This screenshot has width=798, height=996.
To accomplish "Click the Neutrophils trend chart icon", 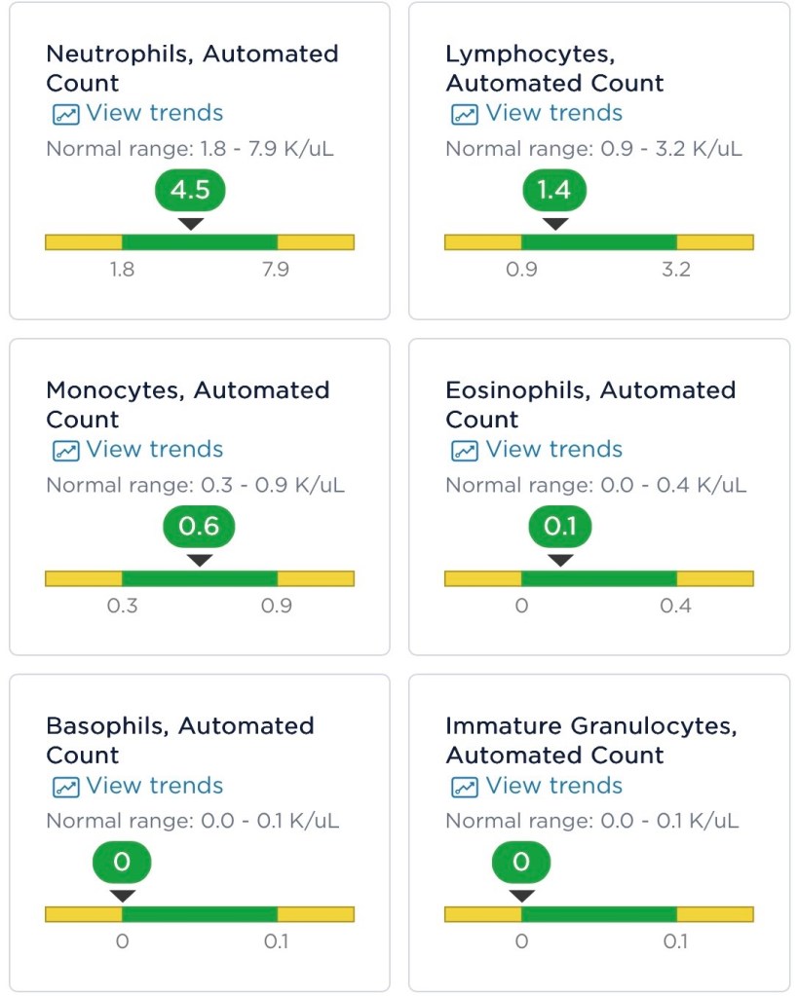I will click(x=65, y=114).
